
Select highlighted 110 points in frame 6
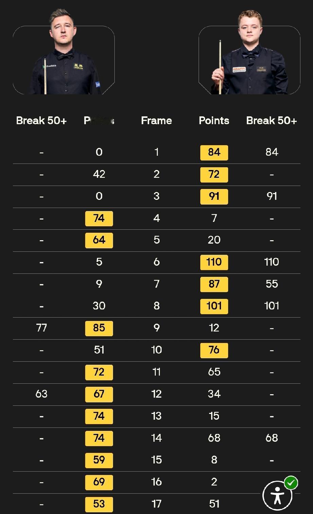(214, 262)
